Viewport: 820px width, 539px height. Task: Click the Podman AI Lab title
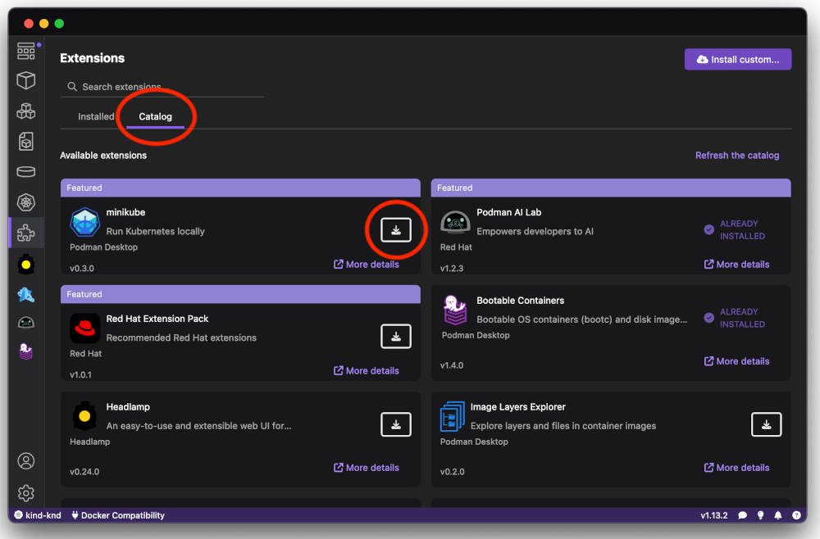coord(509,213)
